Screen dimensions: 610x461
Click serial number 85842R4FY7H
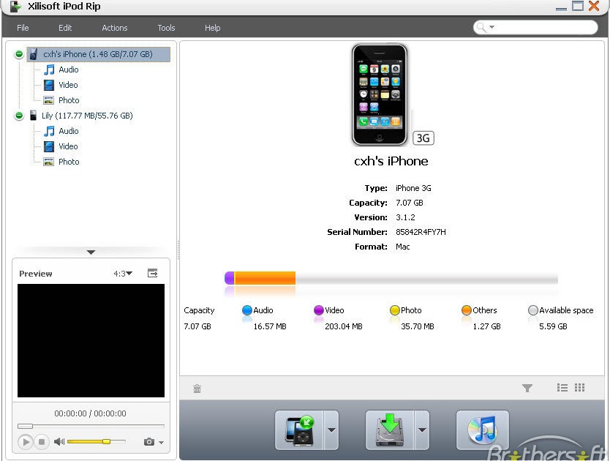tap(421, 232)
